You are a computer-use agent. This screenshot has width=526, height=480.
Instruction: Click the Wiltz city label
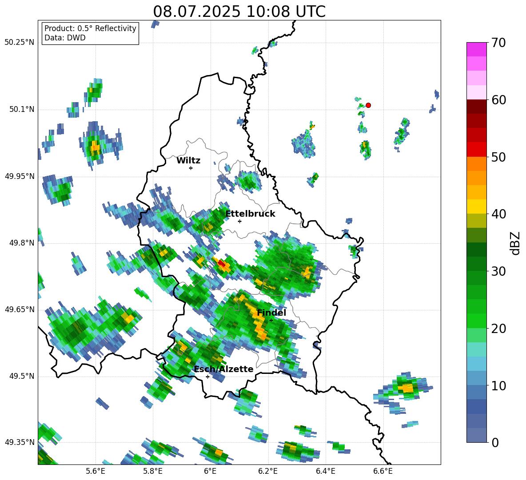188,161
